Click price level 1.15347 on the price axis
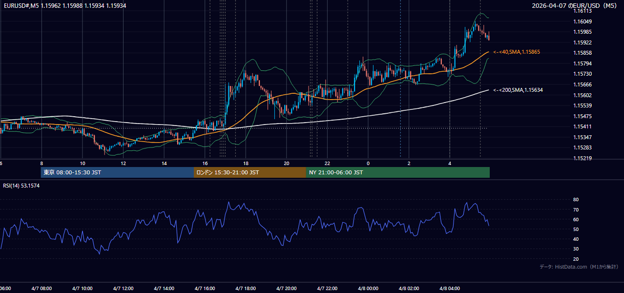 pyautogui.click(x=582, y=137)
